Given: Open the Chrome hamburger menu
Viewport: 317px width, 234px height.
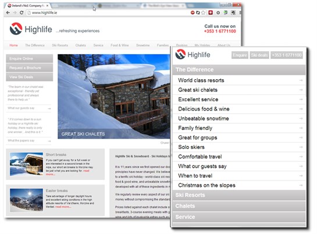Looking at the screenshot, I should pos(240,13).
